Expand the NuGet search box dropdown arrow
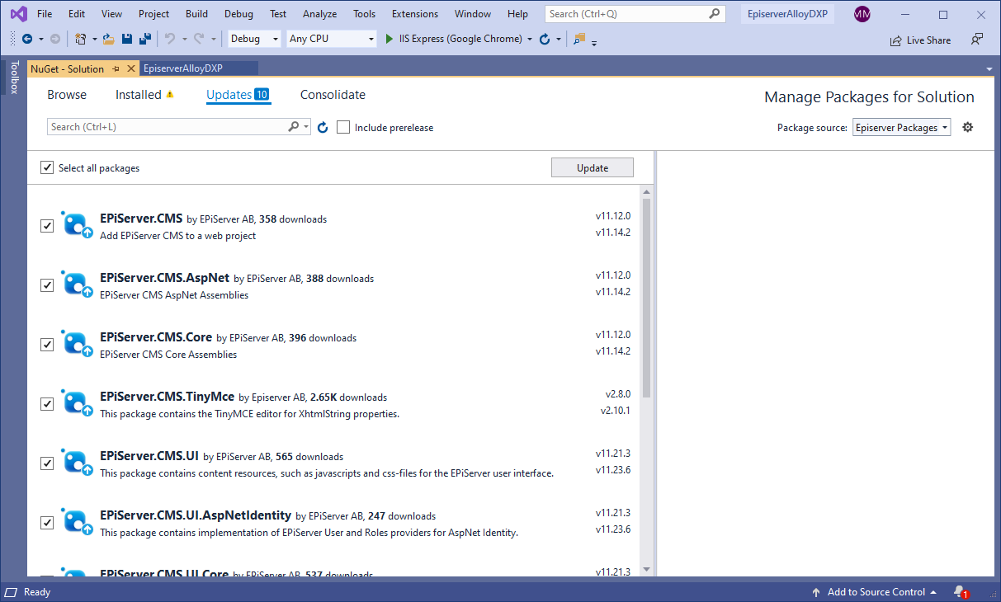Image resolution: width=1001 pixels, height=602 pixels. click(x=307, y=127)
